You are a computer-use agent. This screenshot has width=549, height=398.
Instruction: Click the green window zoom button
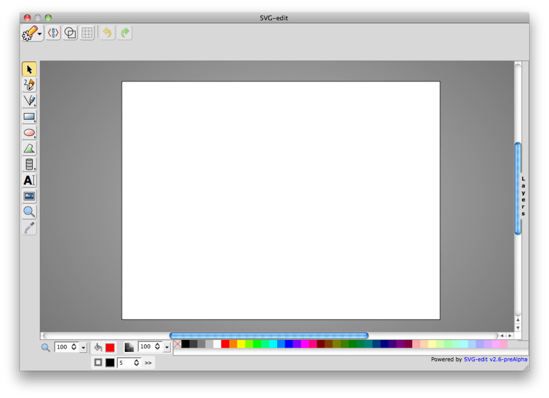[48, 18]
